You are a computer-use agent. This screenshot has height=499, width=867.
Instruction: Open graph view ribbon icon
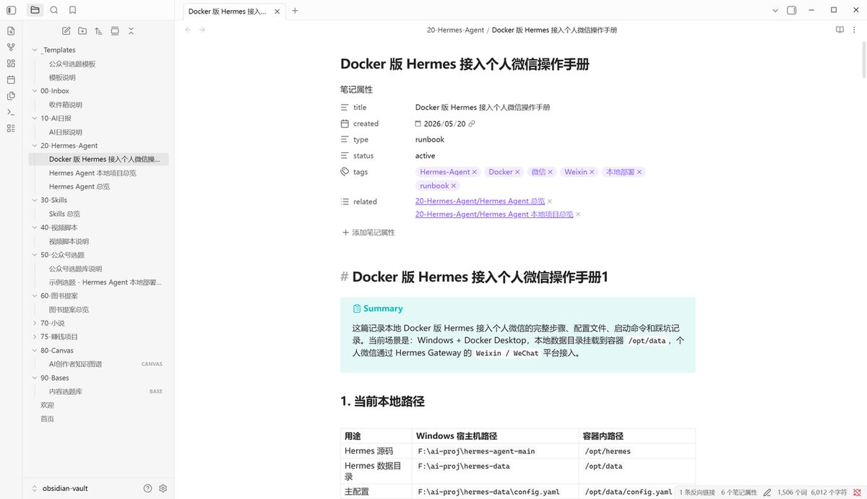point(11,47)
